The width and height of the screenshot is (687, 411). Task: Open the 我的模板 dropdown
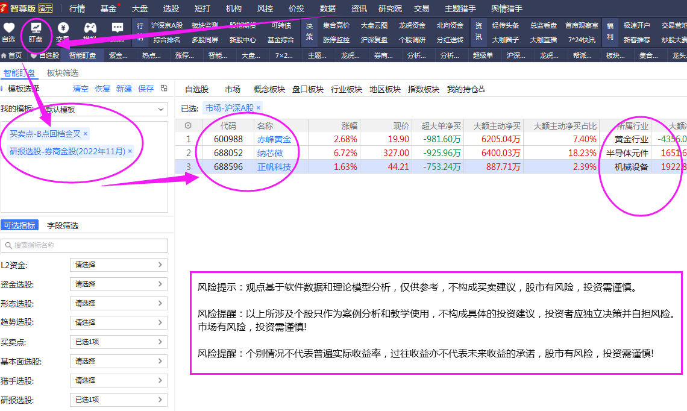(x=105, y=109)
